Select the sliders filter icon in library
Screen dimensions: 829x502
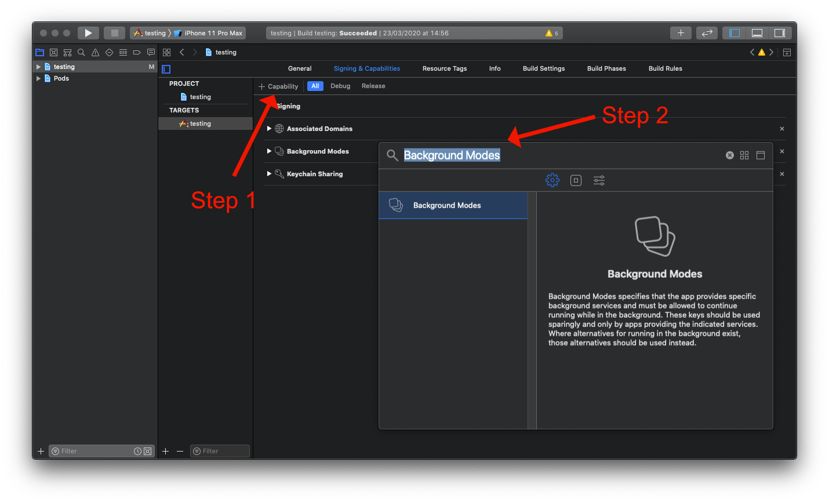click(599, 180)
